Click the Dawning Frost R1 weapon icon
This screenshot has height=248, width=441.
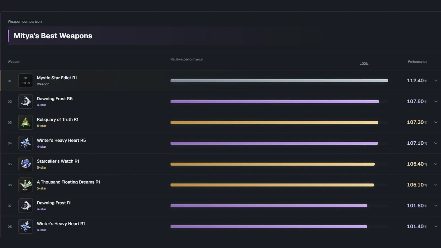(26, 206)
